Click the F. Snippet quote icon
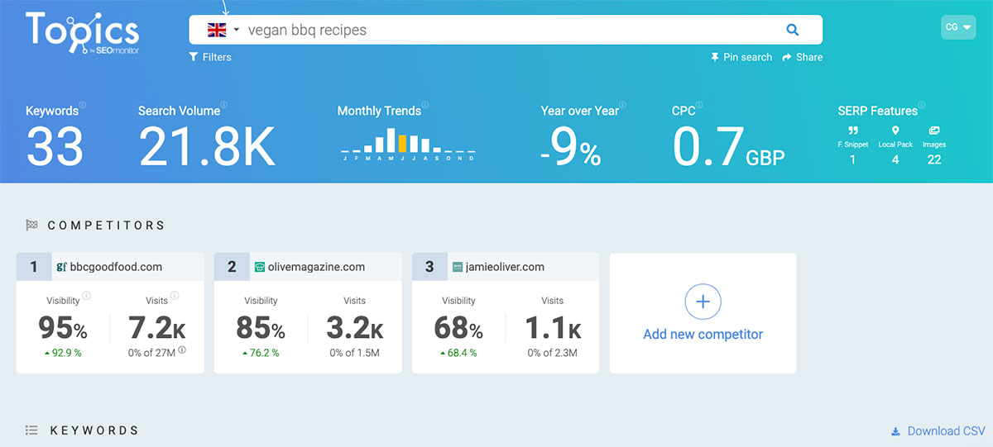 click(852, 131)
